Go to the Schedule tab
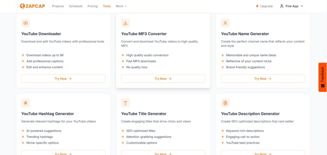Image resolution: width=327 pixels, height=155 pixels. pyautogui.click(x=76, y=6)
